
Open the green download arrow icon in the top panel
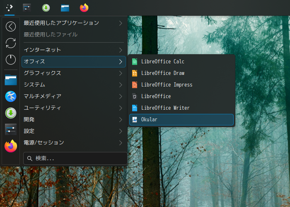click(46, 8)
